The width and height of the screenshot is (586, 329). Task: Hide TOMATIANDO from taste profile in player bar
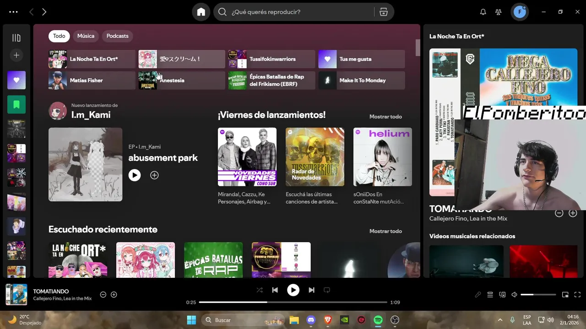[x=103, y=295]
